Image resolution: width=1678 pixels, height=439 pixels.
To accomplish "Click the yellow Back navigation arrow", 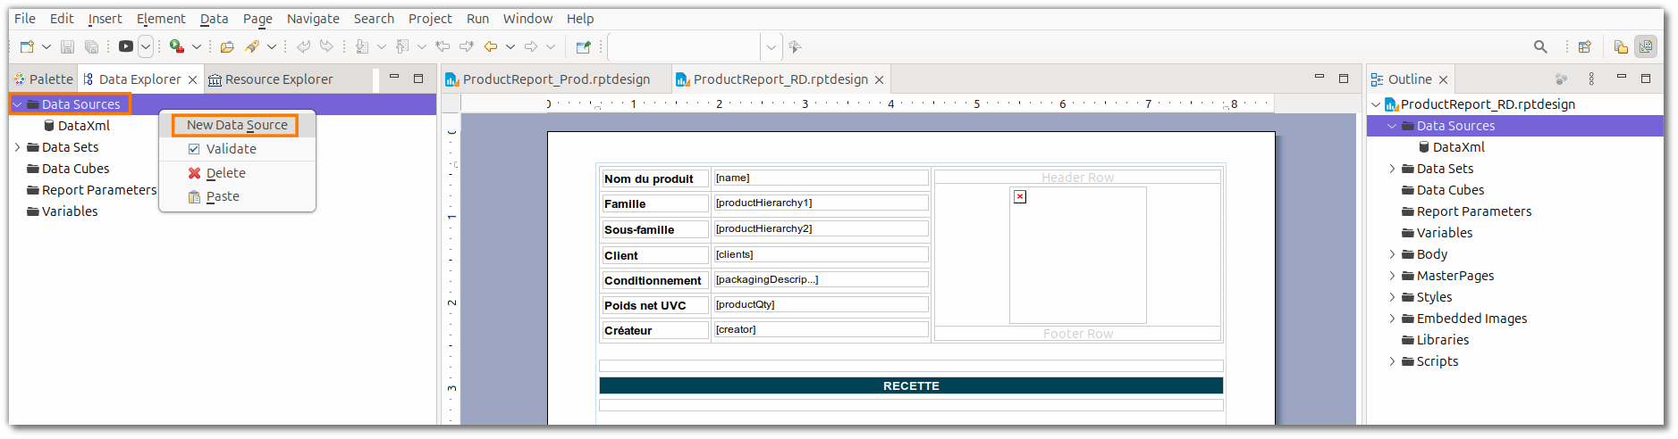I will [x=491, y=46].
